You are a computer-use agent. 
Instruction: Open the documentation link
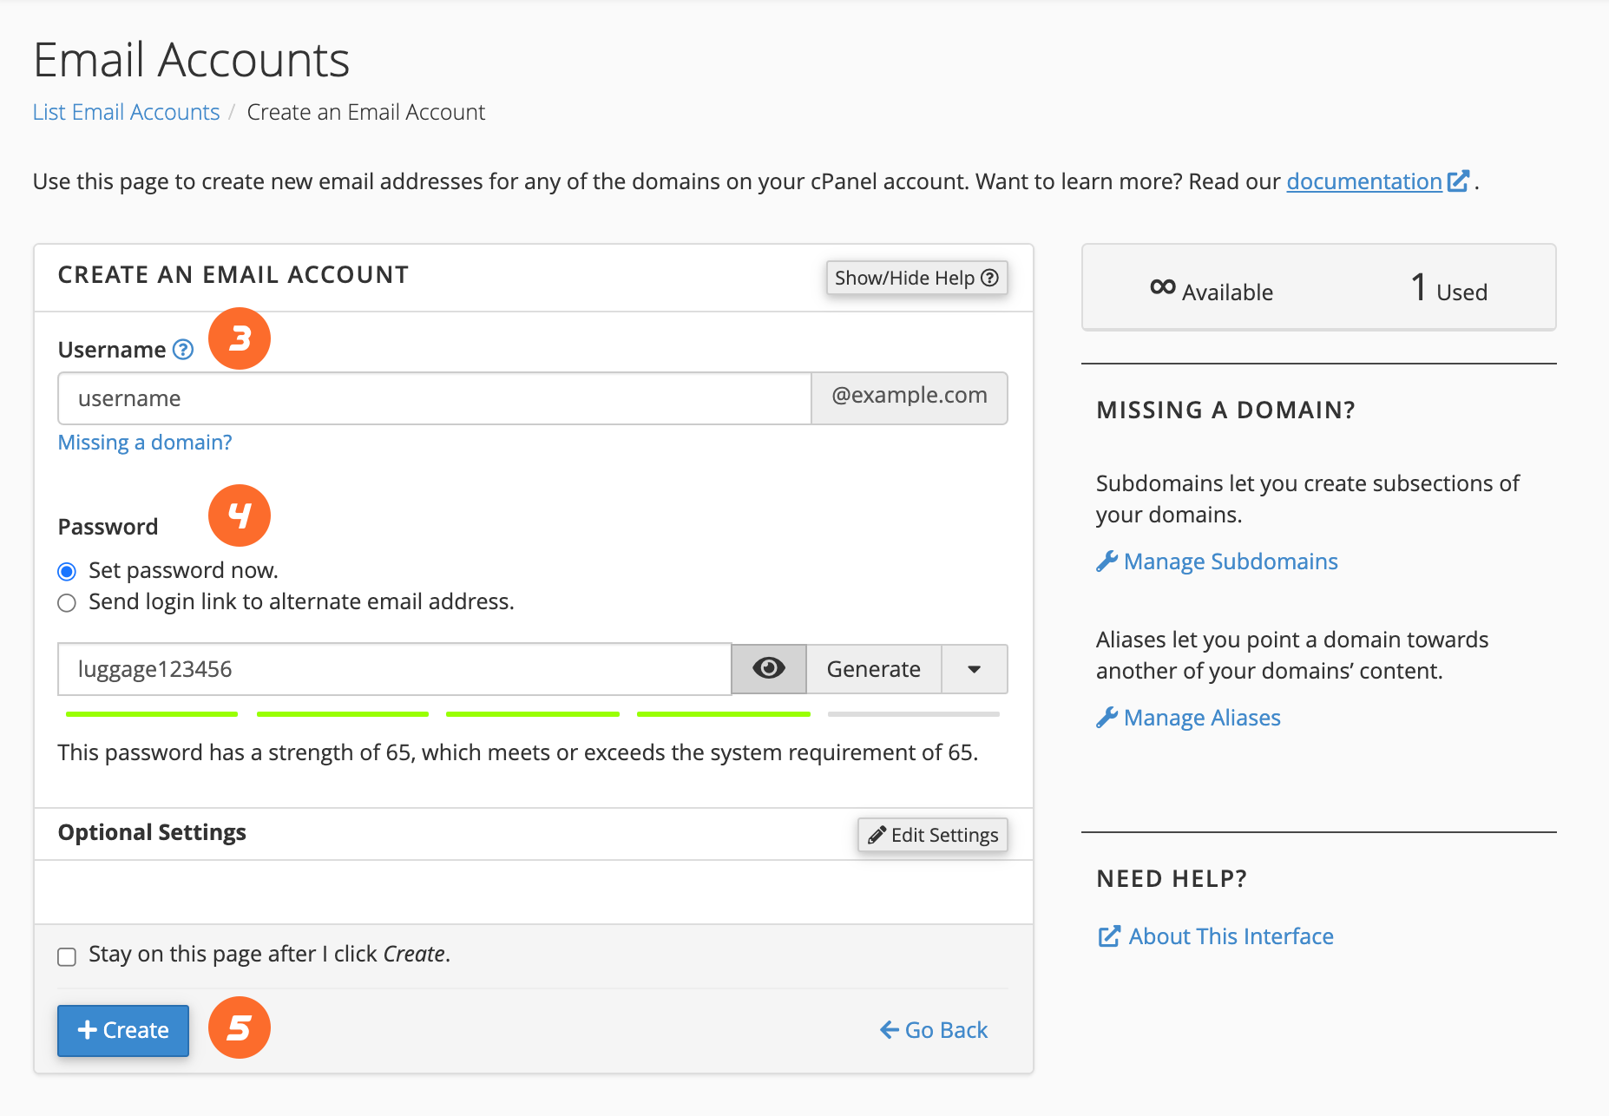coord(1364,181)
